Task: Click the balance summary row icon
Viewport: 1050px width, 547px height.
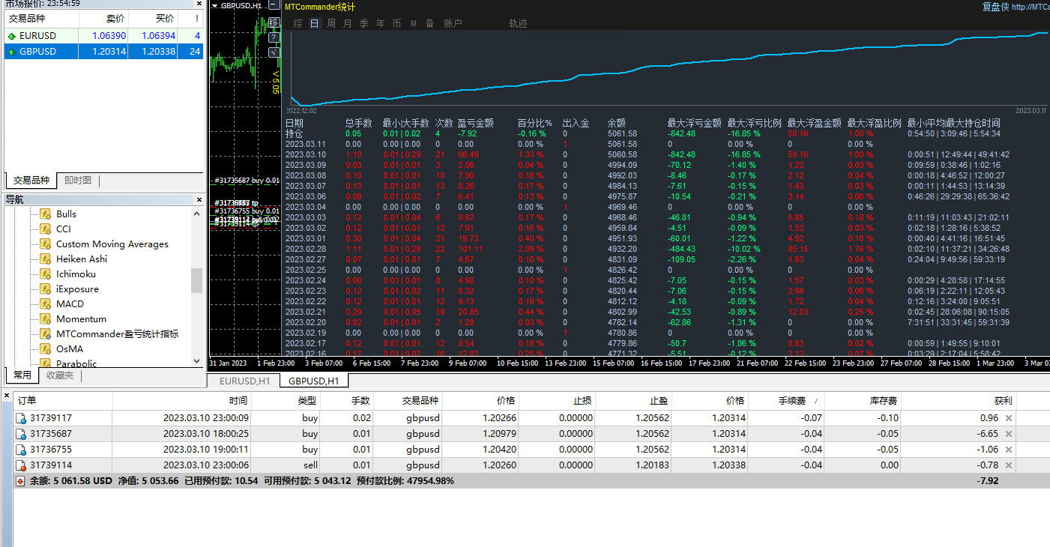Action: [20, 481]
